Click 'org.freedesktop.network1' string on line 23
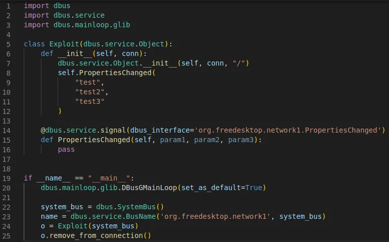Screen dimensions: 389x242 pyautogui.click(x=215, y=216)
